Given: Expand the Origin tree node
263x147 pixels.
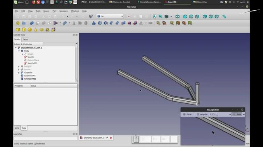Looking at the screenshot, I should click(22, 54).
